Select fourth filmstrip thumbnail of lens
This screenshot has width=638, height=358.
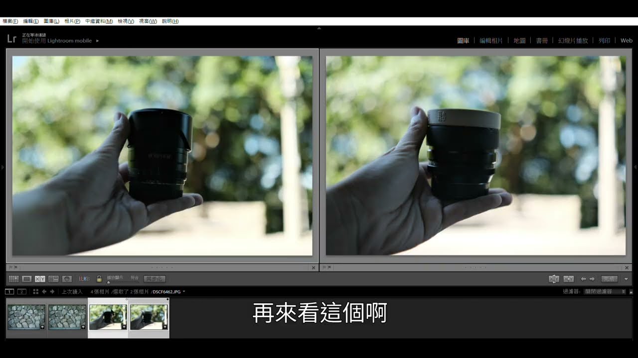[149, 317]
